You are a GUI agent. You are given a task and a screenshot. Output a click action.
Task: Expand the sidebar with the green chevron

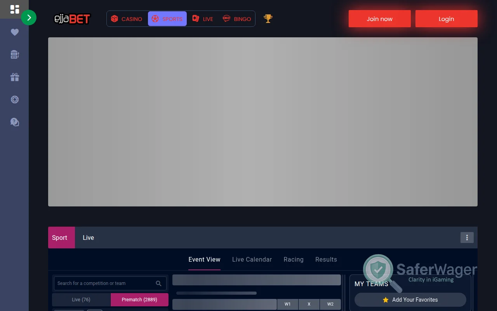(x=29, y=17)
